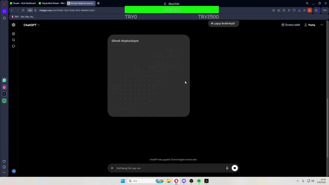Click the plus attach button in composer
Image resolution: width=329 pixels, height=185 pixels.
pos(112,168)
